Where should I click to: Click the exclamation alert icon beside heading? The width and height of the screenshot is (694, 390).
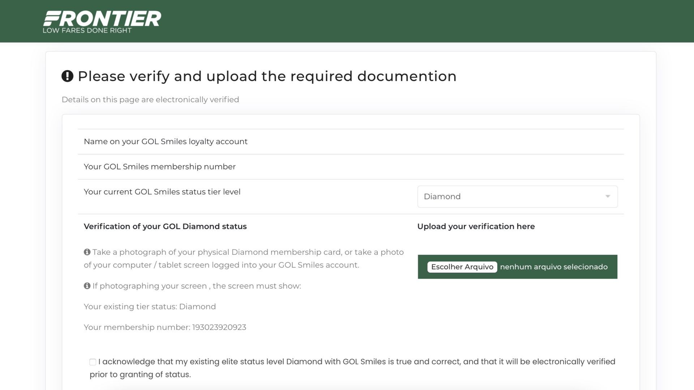(68, 76)
